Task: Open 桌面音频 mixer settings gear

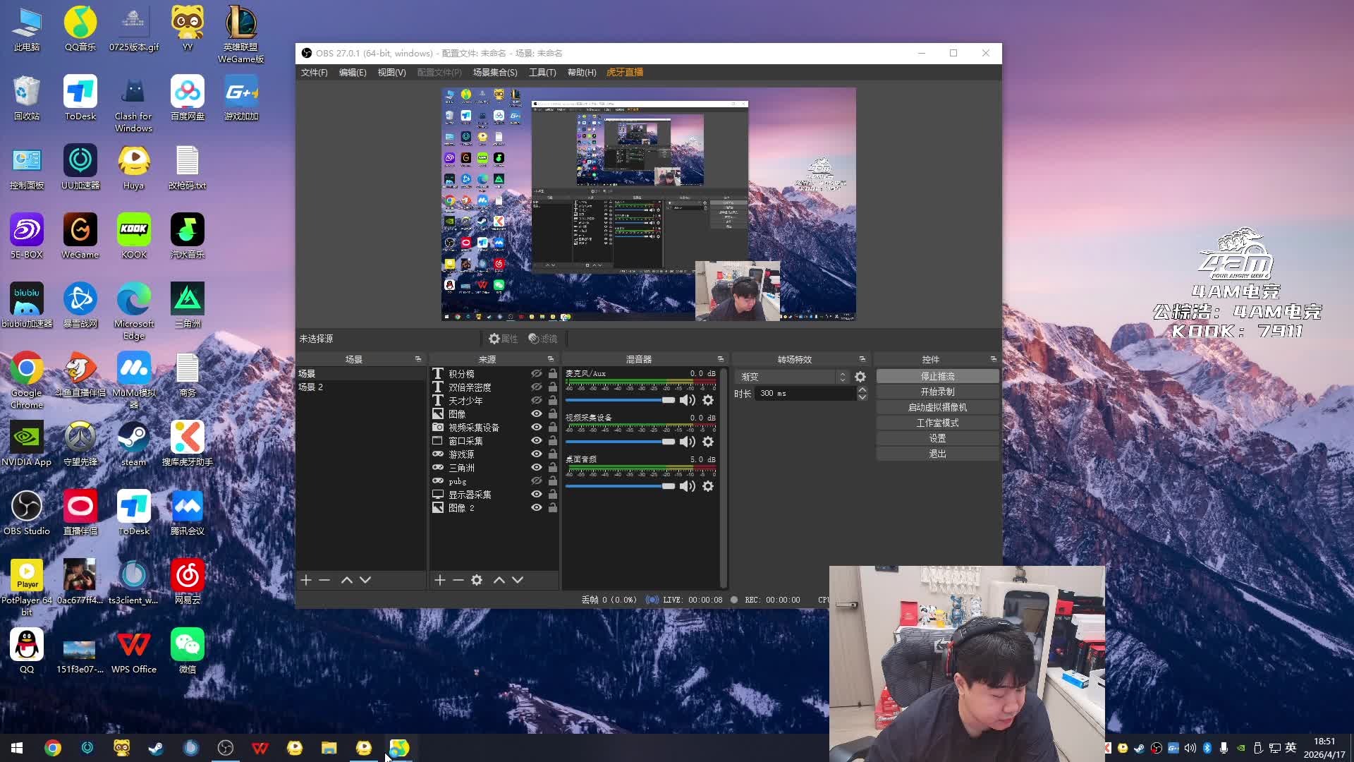Action: coord(708,486)
